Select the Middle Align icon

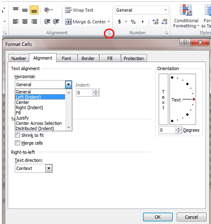(25, 10)
